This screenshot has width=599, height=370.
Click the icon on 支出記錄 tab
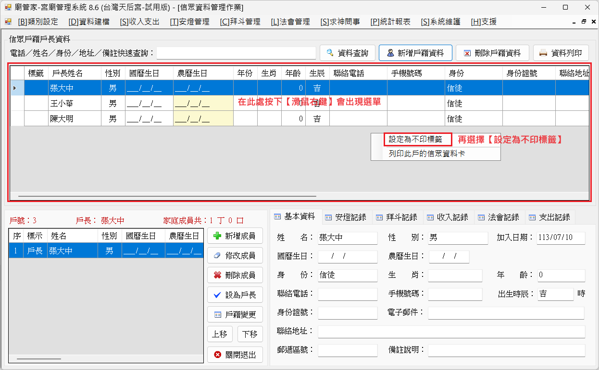pos(532,217)
